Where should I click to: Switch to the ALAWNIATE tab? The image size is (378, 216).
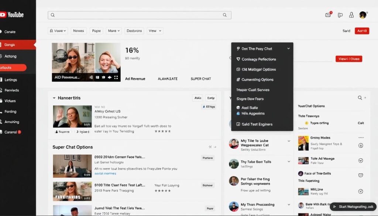coord(168,79)
